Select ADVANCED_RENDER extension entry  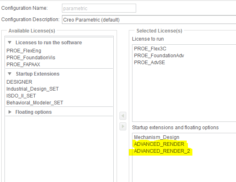(x=159, y=144)
